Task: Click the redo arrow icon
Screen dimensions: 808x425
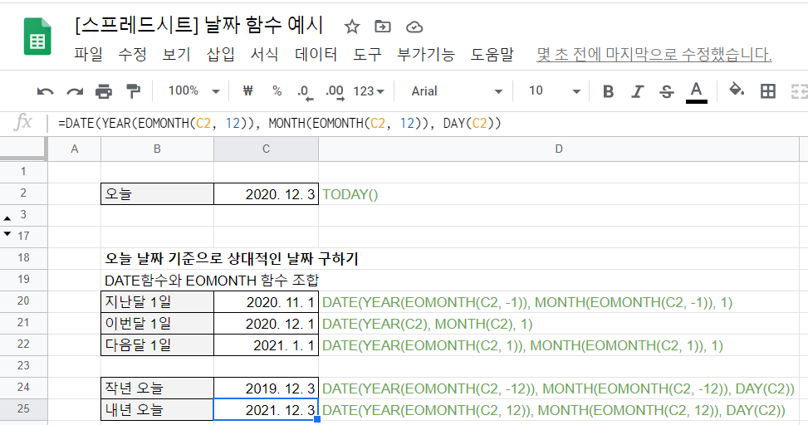Action: (x=75, y=91)
